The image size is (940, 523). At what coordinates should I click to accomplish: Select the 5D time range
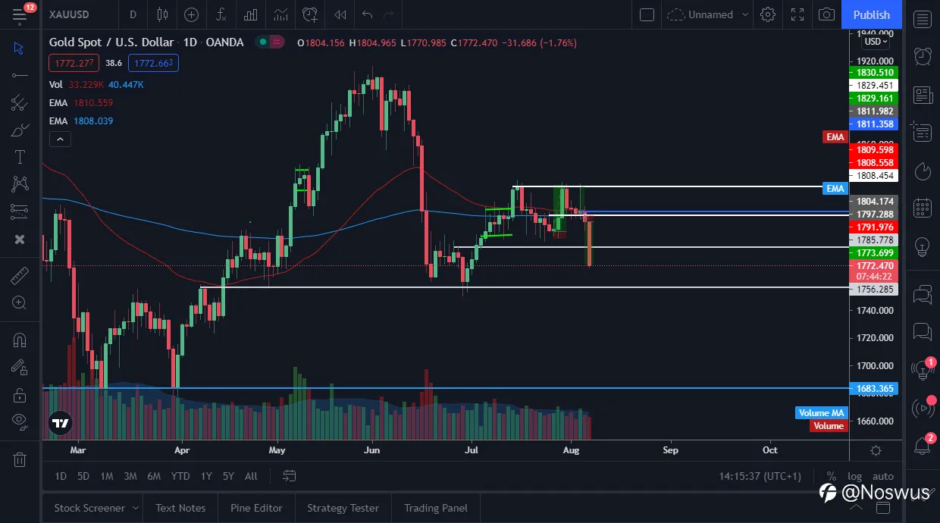83,476
